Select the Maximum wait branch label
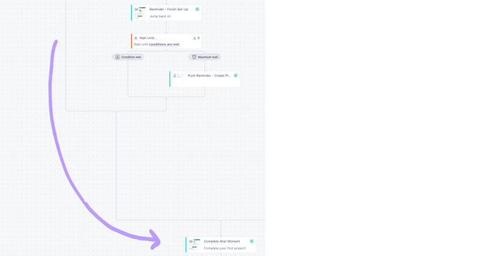Image resolution: width=488 pixels, height=256 pixels. (x=208, y=57)
